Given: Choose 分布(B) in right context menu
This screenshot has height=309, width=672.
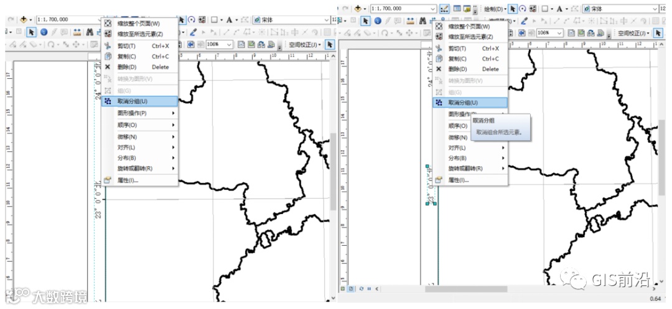Looking at the screenshot, I should (x=470, y=158).
